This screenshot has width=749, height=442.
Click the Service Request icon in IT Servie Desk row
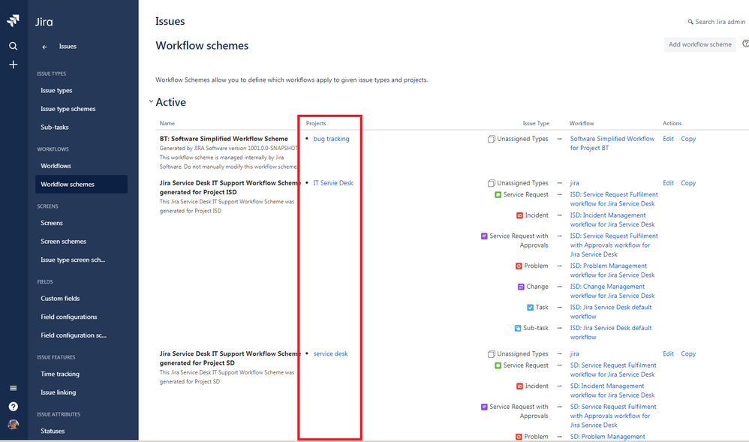click(x=498, y=194)
